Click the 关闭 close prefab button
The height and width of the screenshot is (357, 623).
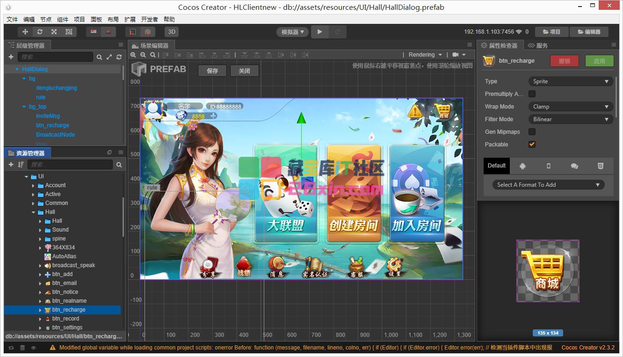pyautogui.click(x=244, y=71)
